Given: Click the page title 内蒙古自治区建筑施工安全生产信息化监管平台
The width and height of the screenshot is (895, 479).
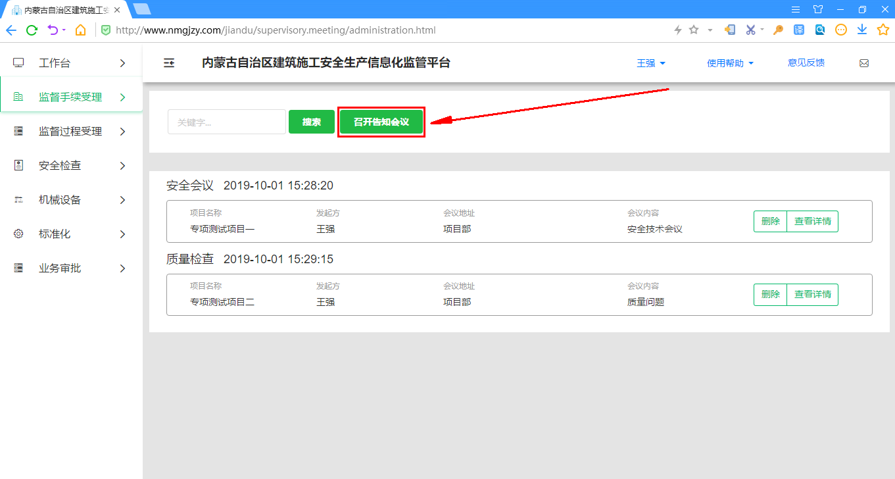Looking at the screenshot, I should [x=326, y=63].
